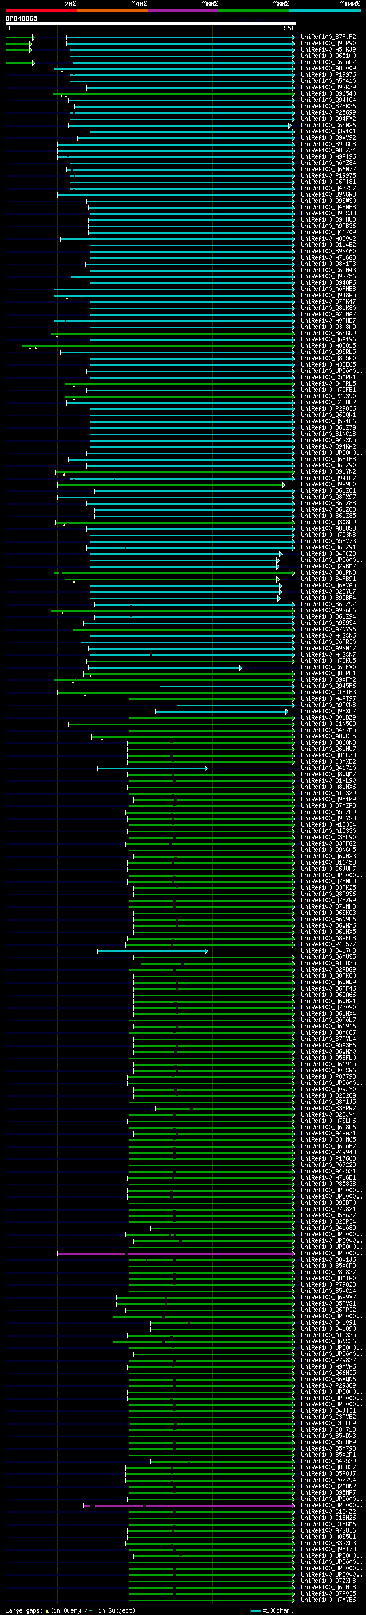366x1615 pixels.
Task: Click the white query sequence bar
Action: (151, 23)
